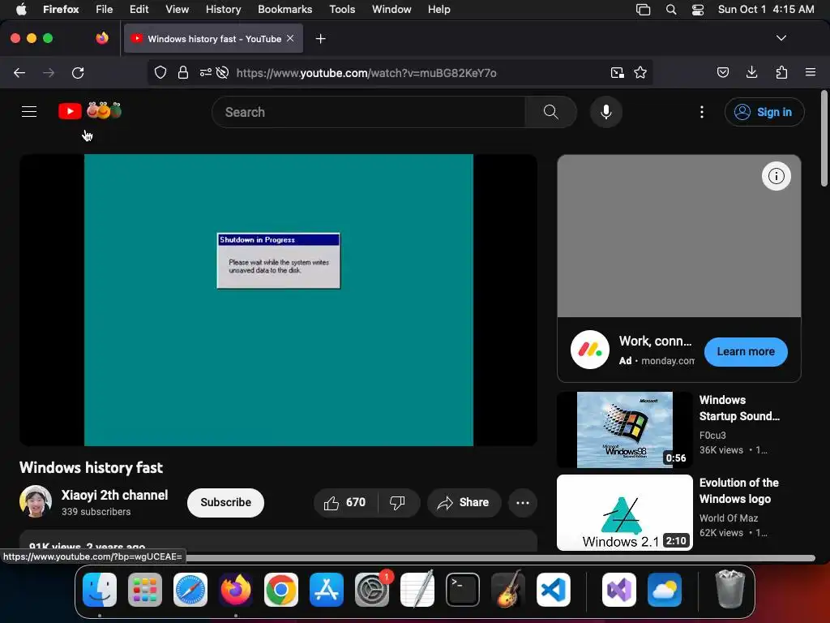Open YouTube settings three-dot menu
The image size is (830, 623).
(x=701, y=112)
